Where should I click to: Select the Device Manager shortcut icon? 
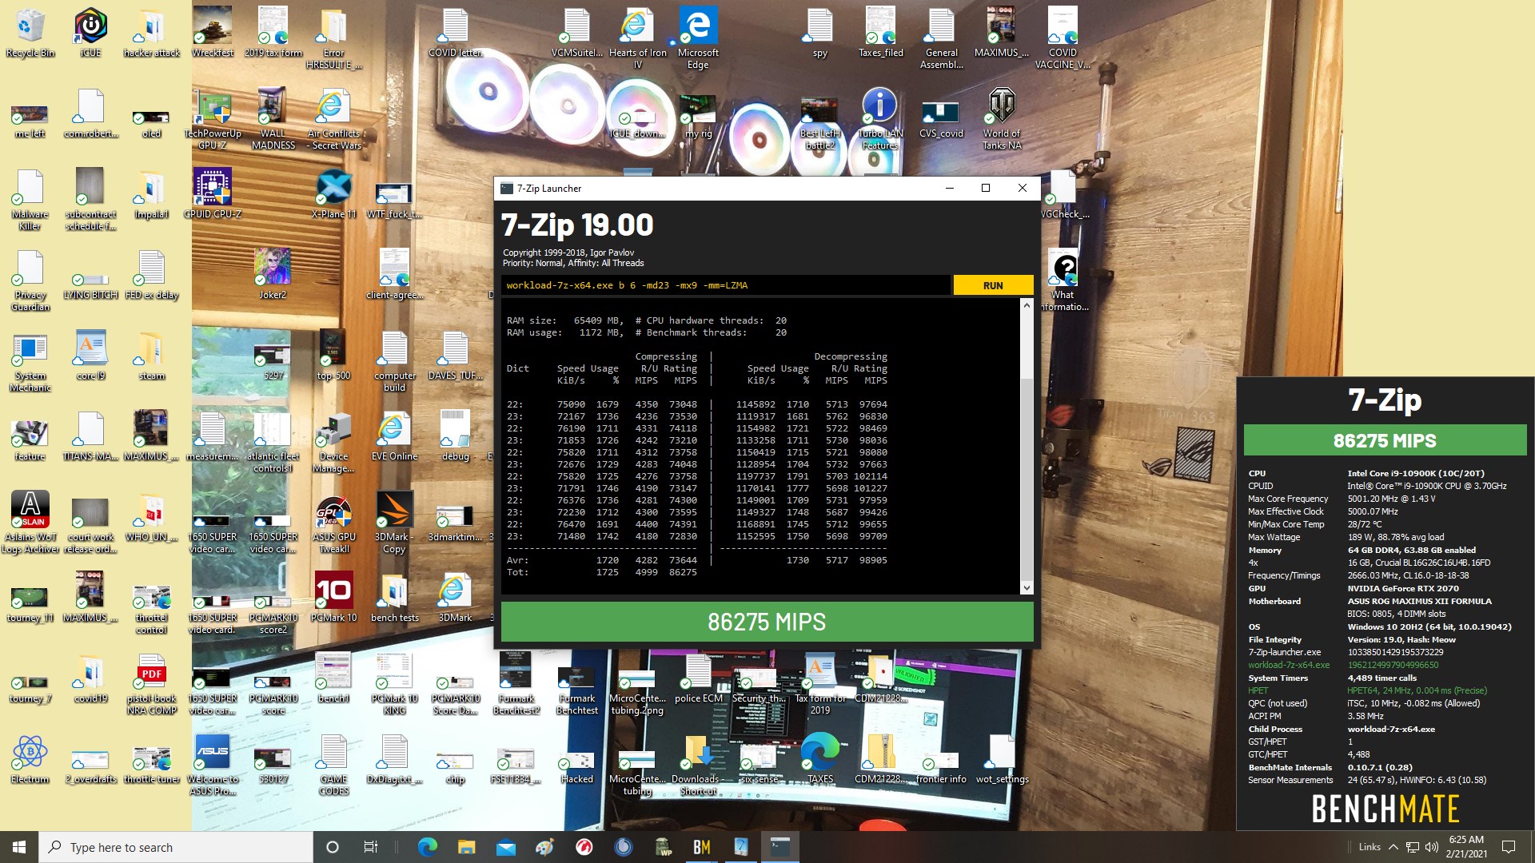click(x=334, y=442)
